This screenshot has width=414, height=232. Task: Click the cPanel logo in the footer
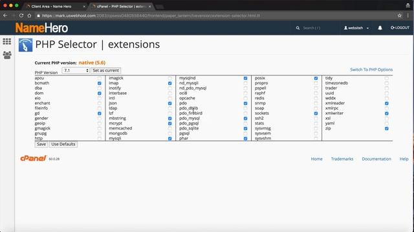[33, 158]
